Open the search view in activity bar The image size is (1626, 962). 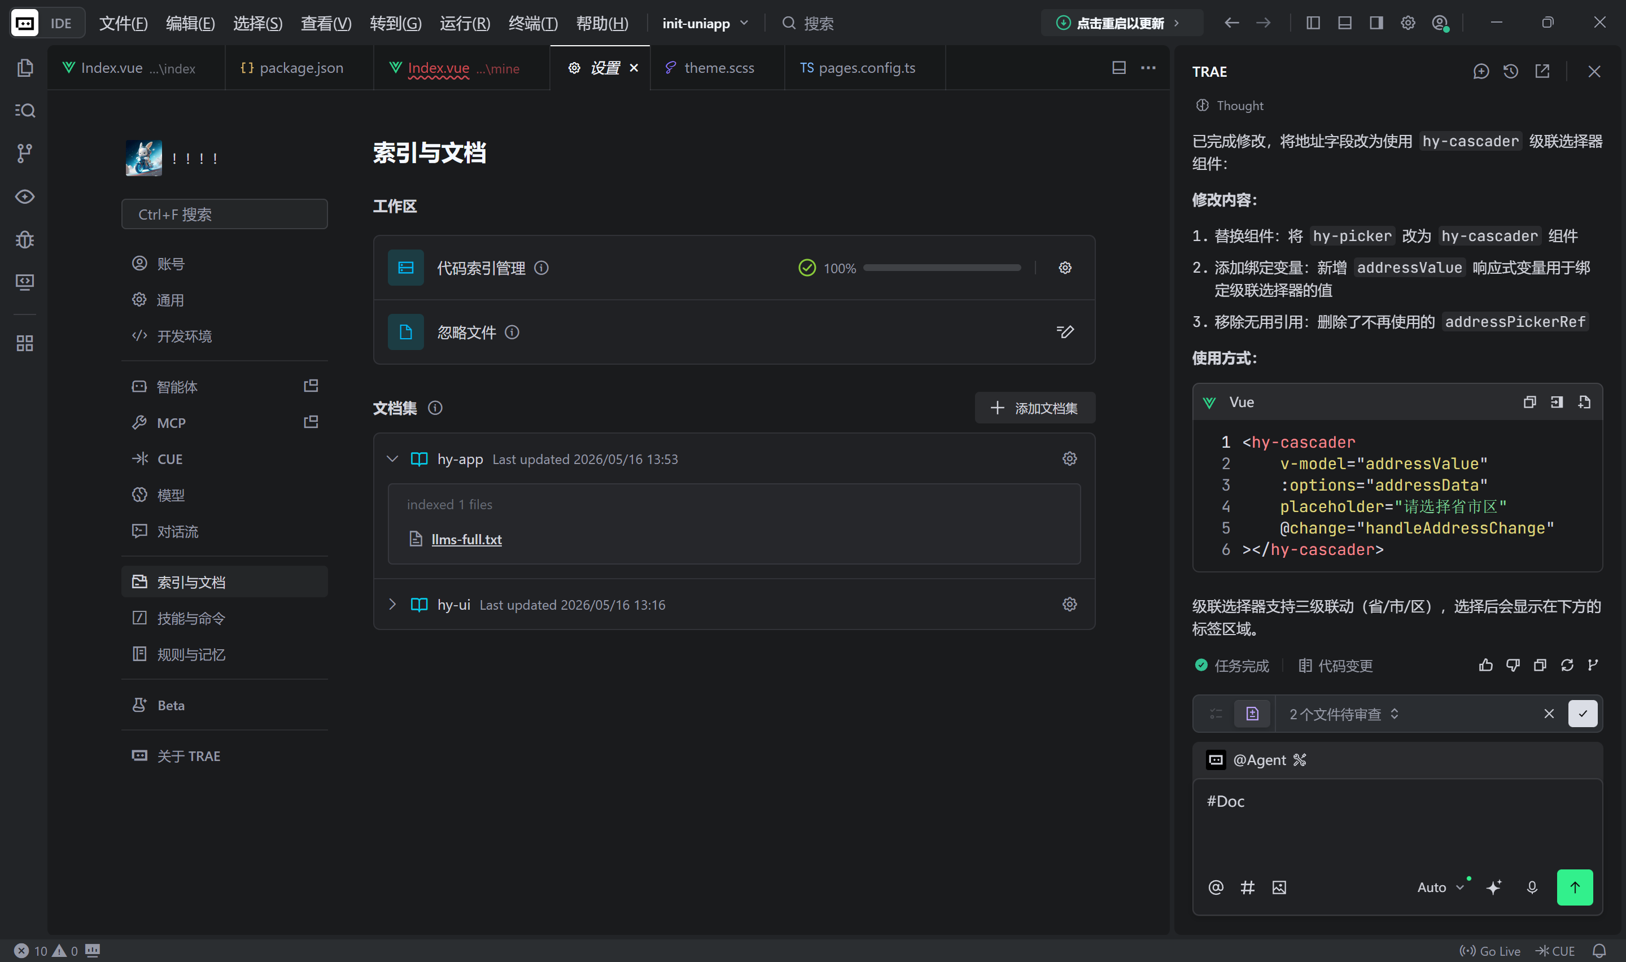[25, 110]
